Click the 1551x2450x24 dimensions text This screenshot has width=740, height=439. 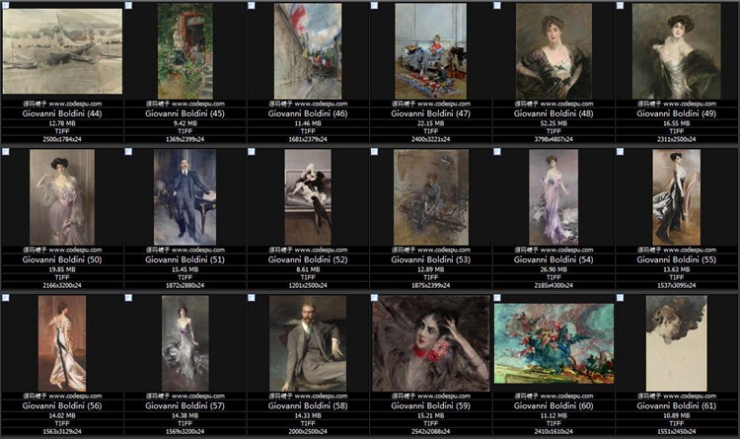676,431
